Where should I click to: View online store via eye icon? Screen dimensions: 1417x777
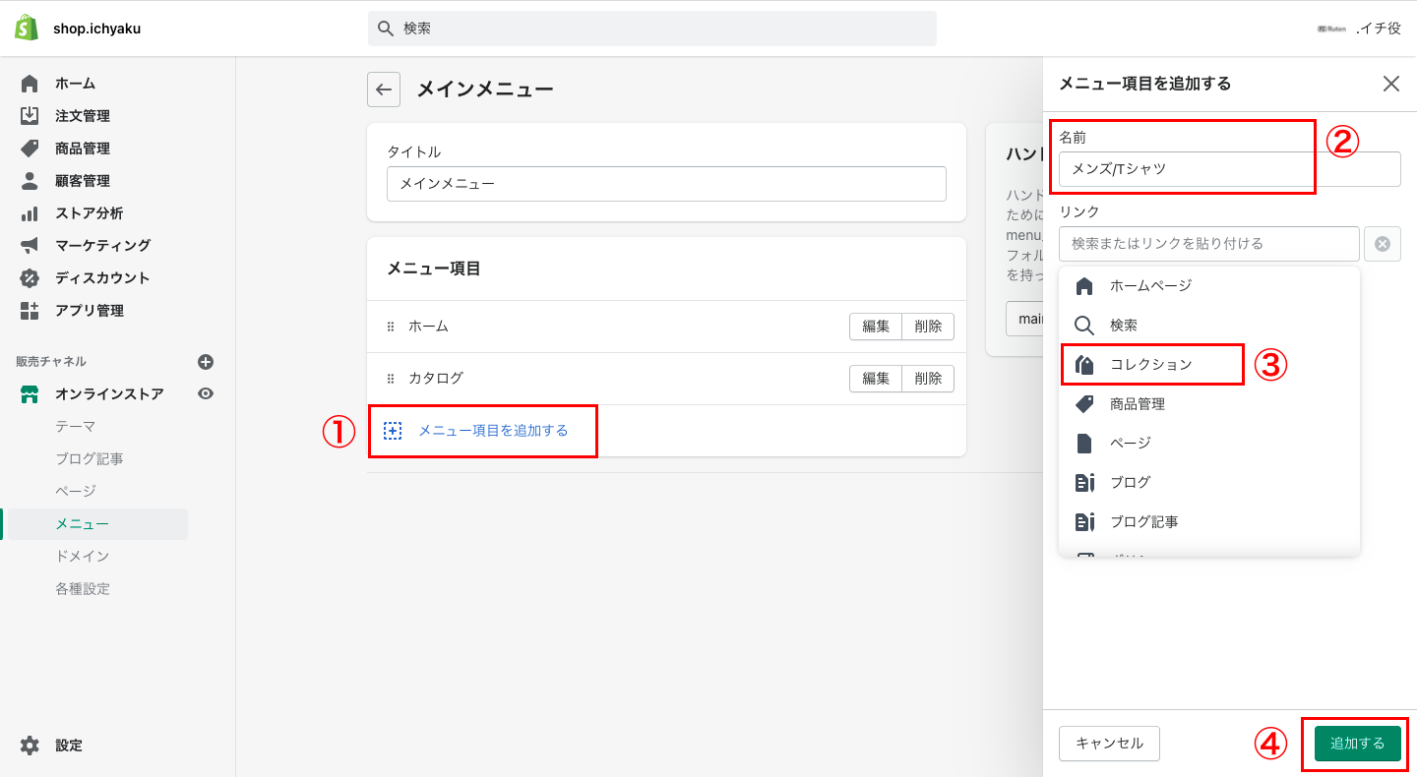coord(206,393)
